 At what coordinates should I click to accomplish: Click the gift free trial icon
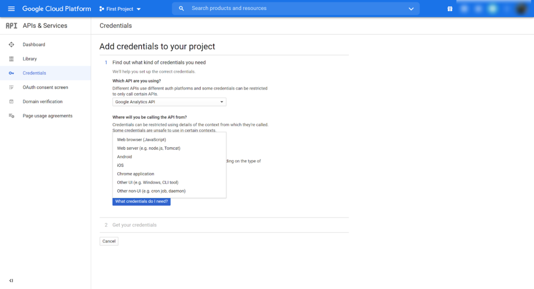[x=450, y=9]
